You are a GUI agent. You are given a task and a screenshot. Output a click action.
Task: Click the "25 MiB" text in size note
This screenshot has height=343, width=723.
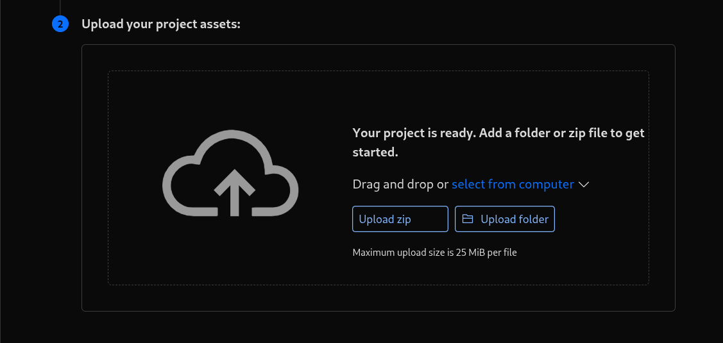[x=469, y=253]
